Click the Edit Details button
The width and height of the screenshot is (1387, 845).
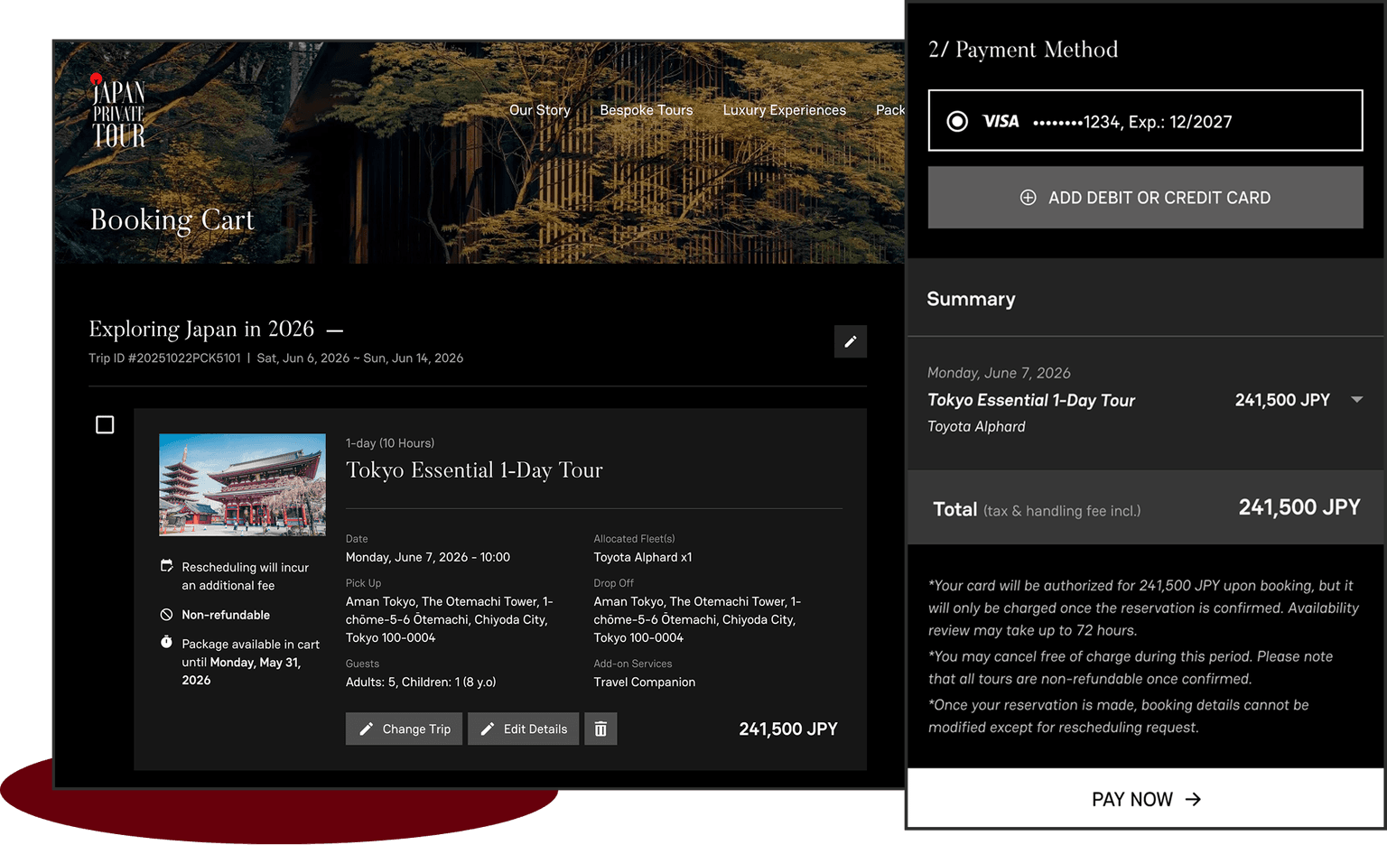tap(524, 729)
